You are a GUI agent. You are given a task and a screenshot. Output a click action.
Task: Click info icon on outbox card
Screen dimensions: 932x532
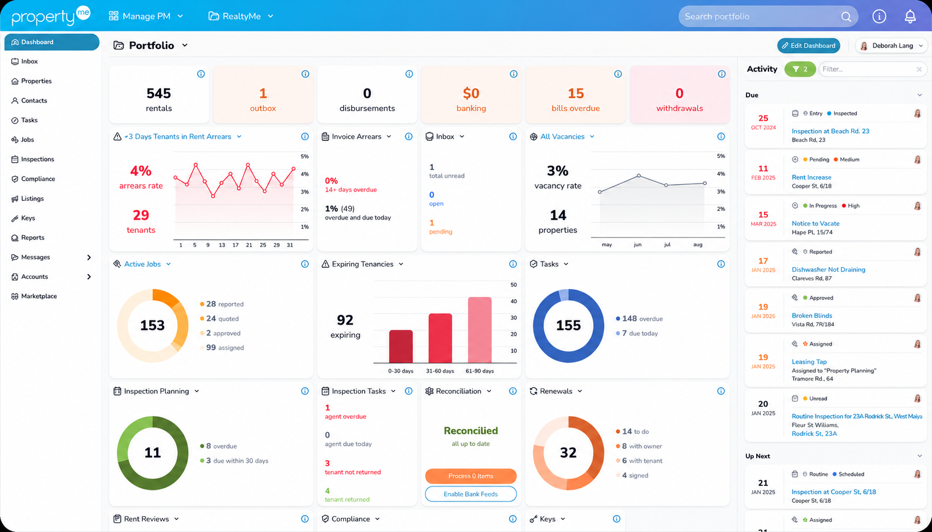click(305, 74)
